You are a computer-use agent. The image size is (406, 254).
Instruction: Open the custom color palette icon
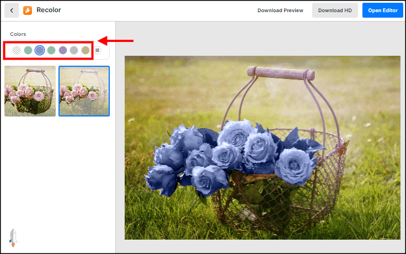(x=98, y=50)
